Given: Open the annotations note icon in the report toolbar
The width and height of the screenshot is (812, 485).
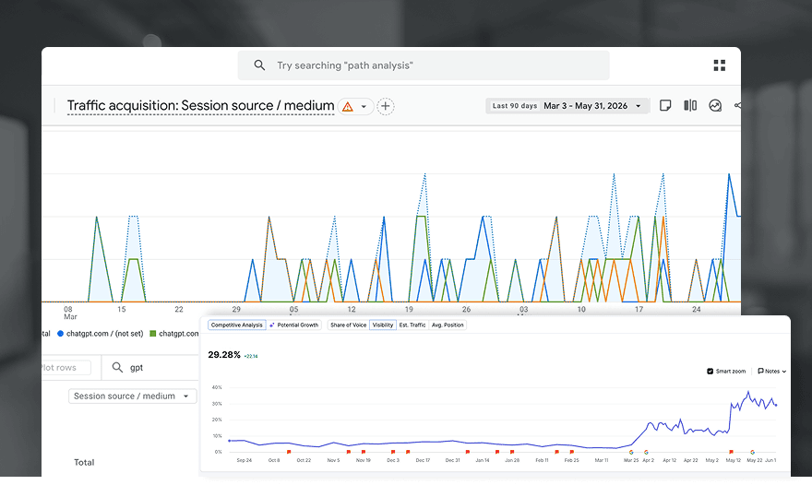Looking at the screenshot, I should point(665,106).
